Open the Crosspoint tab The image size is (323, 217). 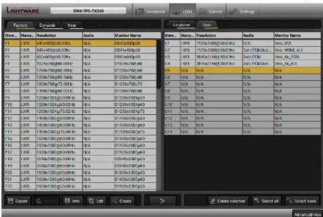pos(151,11)
